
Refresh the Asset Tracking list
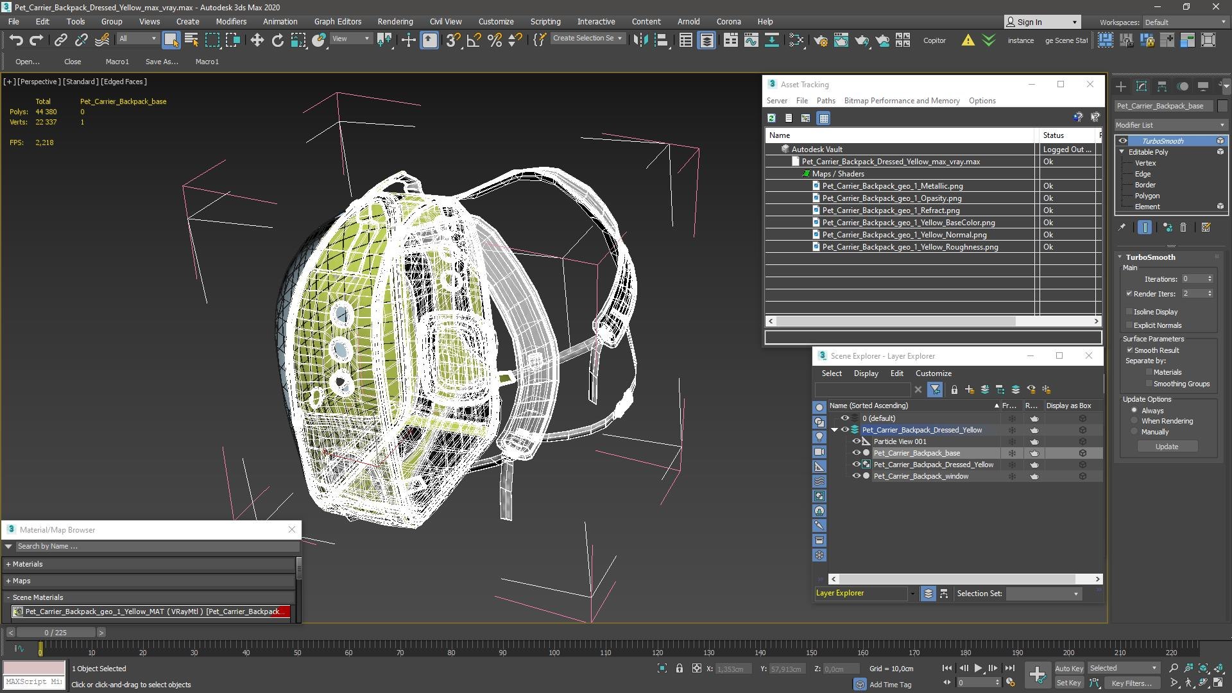(771, 118)
